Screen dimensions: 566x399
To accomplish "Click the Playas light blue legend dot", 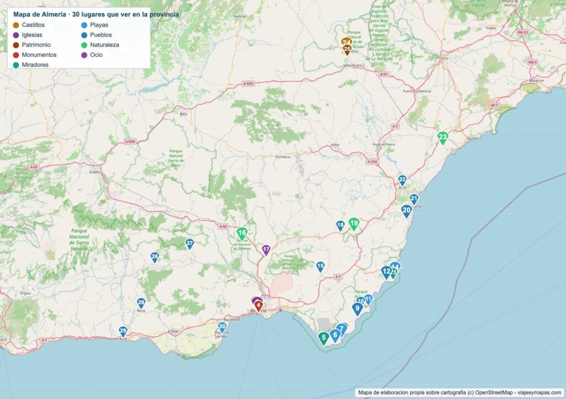I will point(84,25).
